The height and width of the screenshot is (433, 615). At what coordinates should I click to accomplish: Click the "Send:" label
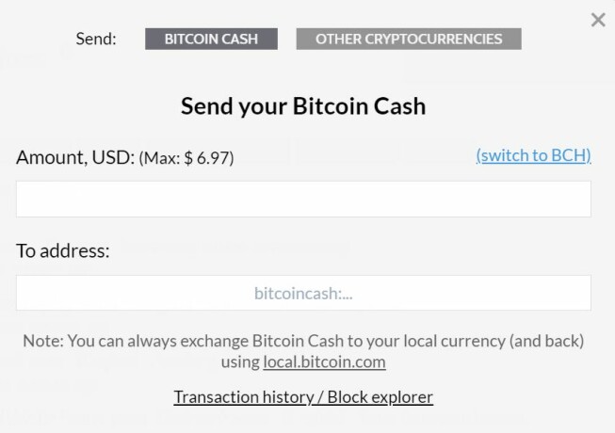click(x=96, y=39)
